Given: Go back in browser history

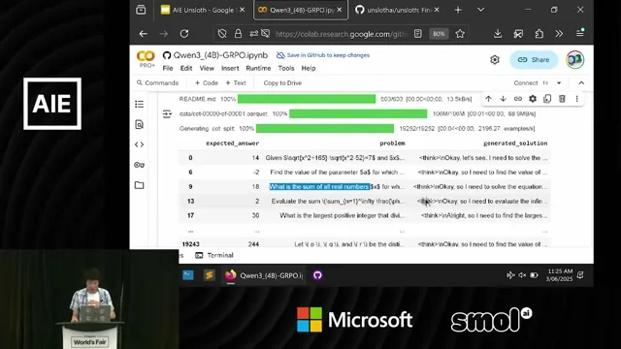Looking at the screenshot, I should pyautogui.click(x=143, y=34).
